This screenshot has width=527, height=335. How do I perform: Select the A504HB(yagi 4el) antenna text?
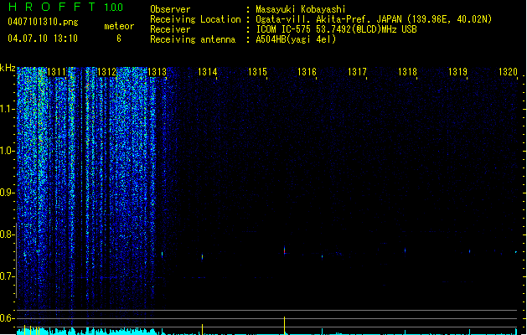point(296,39)
